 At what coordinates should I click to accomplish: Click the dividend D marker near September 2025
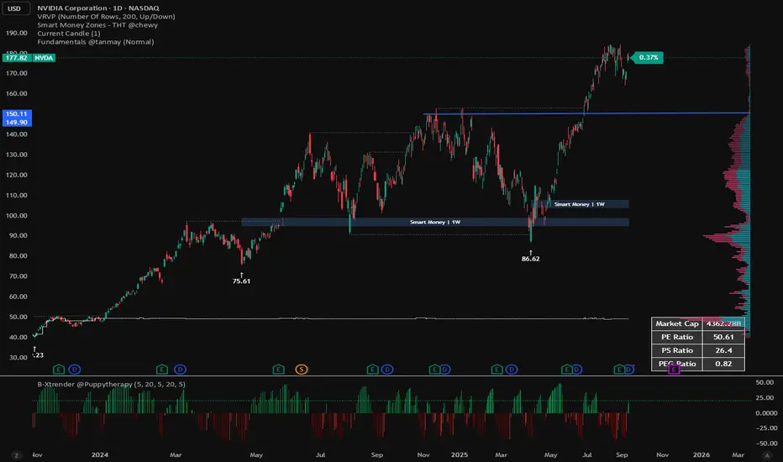click(x=629, y=370)
